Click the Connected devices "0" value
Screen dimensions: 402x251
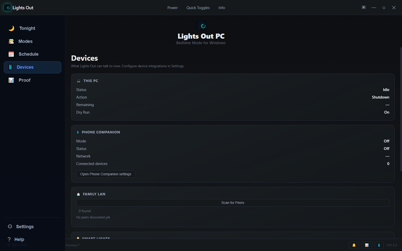pyautogui.click(x=388, y=164)
